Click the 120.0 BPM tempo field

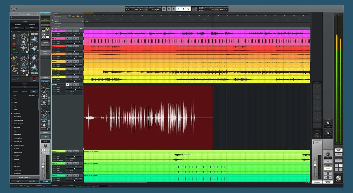click(x=136, y=9)
